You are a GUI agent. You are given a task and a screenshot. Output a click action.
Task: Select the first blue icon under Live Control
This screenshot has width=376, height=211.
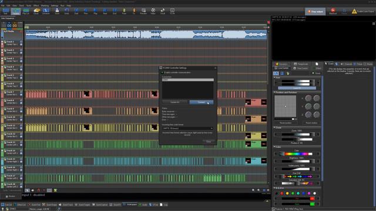point(276,73)
